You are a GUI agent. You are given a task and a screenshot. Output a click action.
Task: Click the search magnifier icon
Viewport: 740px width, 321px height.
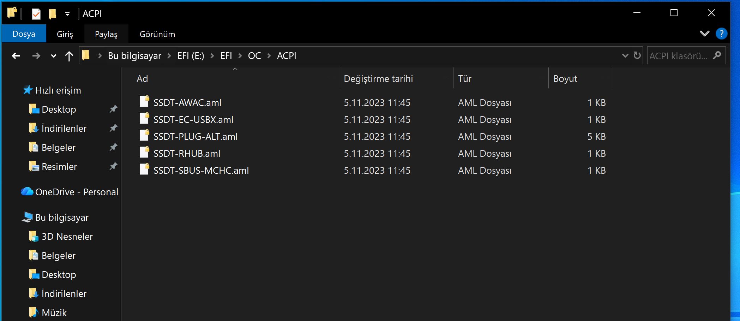coord(717,55)
